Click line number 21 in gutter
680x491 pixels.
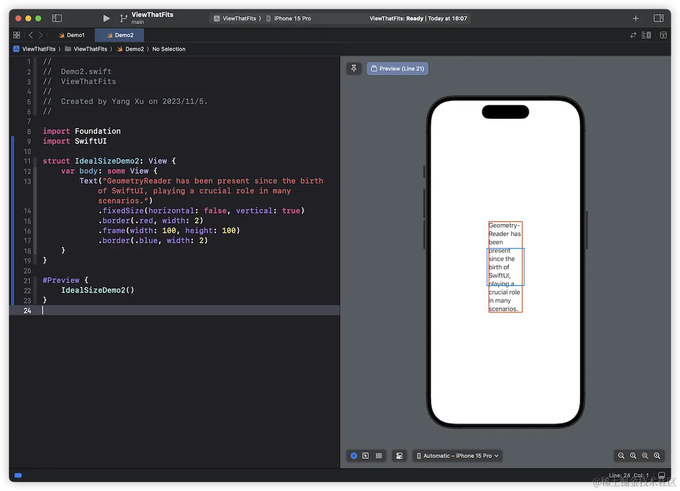pyautogui.click(x=27, y=281)
